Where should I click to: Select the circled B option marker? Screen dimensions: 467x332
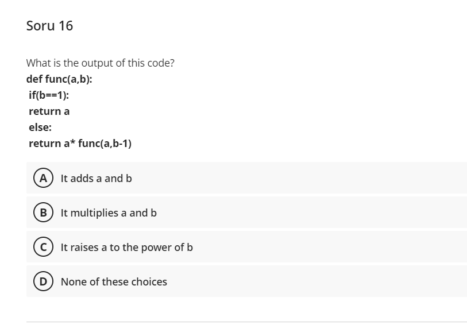[43, 213]
